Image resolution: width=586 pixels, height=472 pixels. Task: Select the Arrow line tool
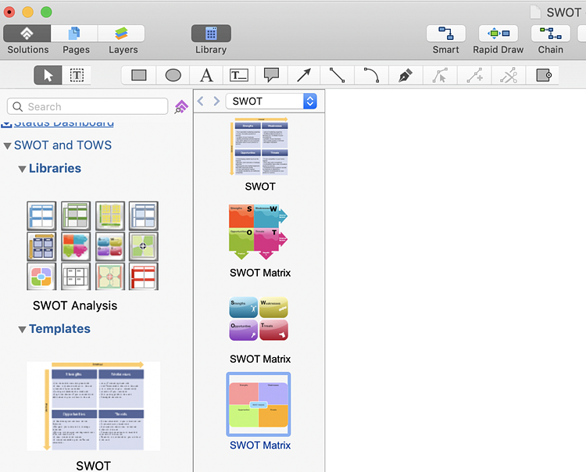pyautogui.click(x=304, y=75)
